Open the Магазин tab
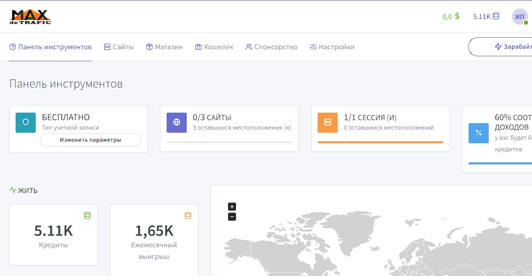This screenshot has width=532, height=276. (164, 47)
